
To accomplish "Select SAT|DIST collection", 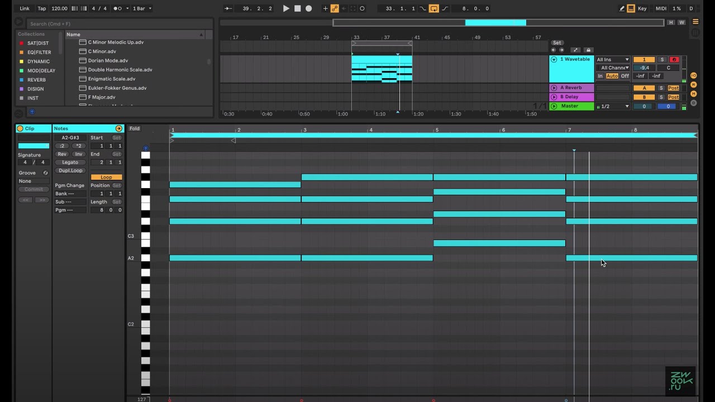I will click(x=38, y=43).
